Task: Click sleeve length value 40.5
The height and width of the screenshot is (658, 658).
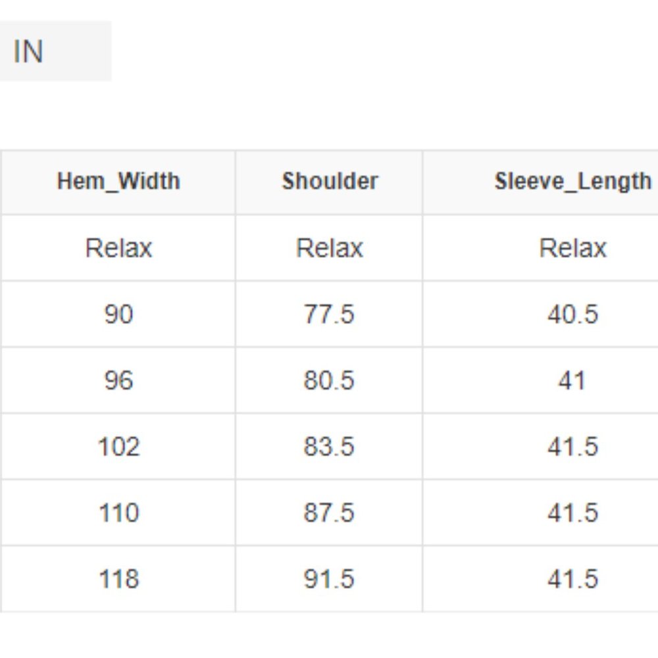Action: [573, 314]
